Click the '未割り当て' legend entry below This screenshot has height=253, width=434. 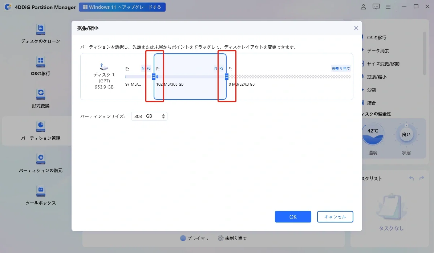(x=232, y=238)
